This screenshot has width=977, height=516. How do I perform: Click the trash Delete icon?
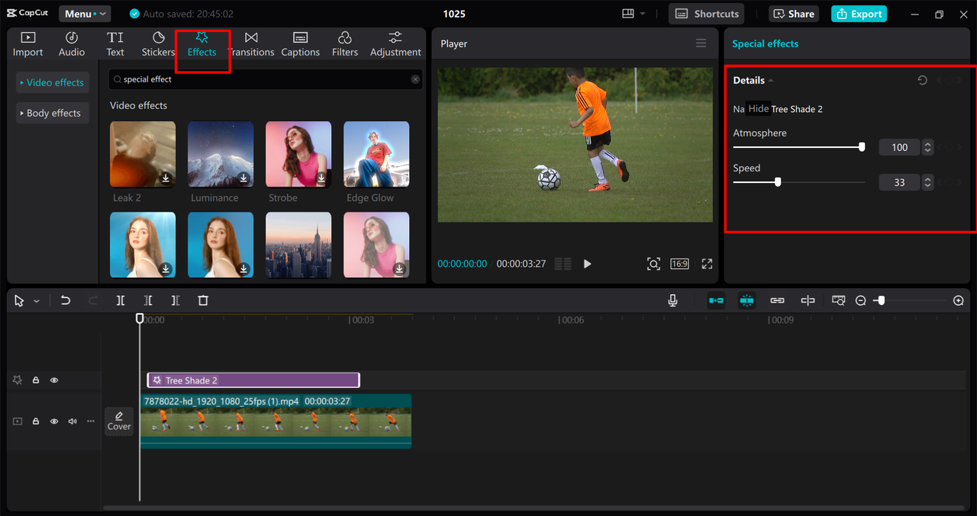[x=203, y=300]
